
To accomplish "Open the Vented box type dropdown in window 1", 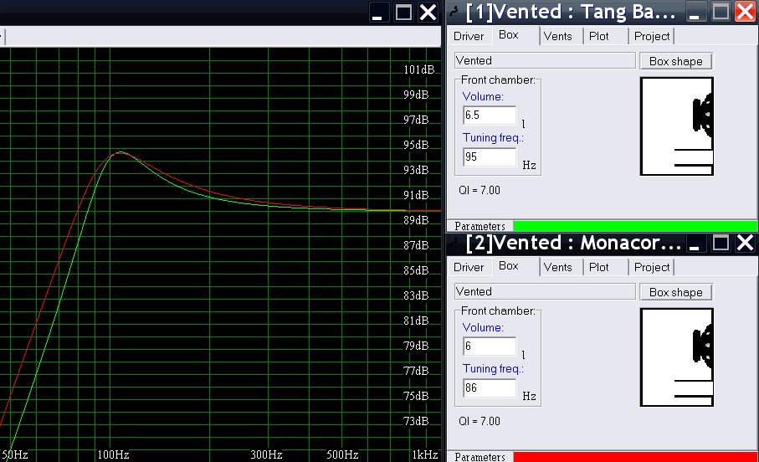I will (x=545, y=60).
